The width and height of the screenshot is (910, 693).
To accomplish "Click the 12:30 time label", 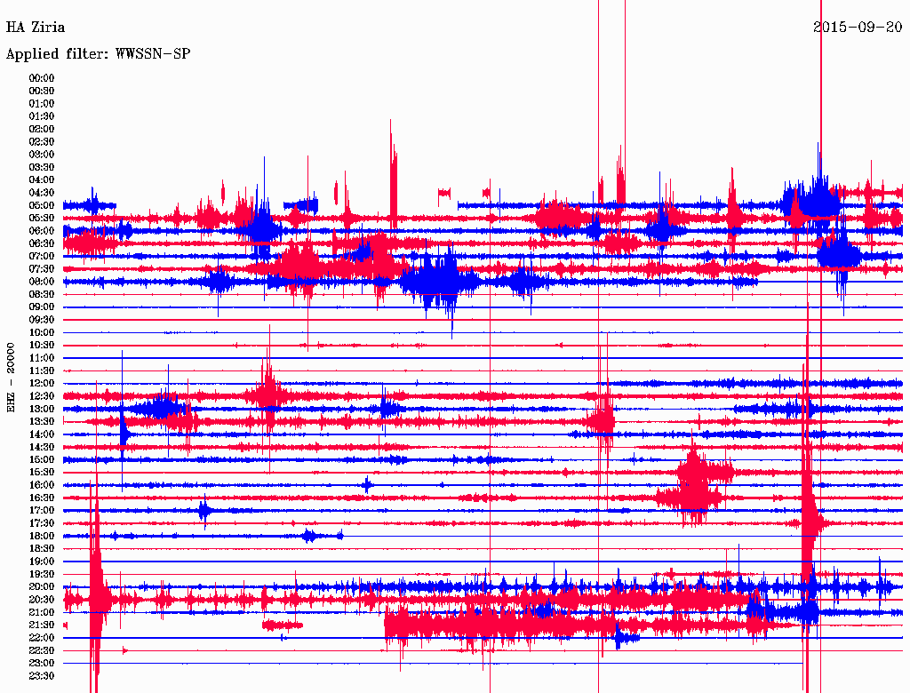I will 42,396.
